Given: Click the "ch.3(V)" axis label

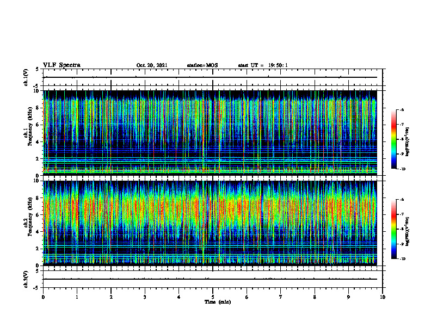Looking at the screenshot, I should click(26, 279).
